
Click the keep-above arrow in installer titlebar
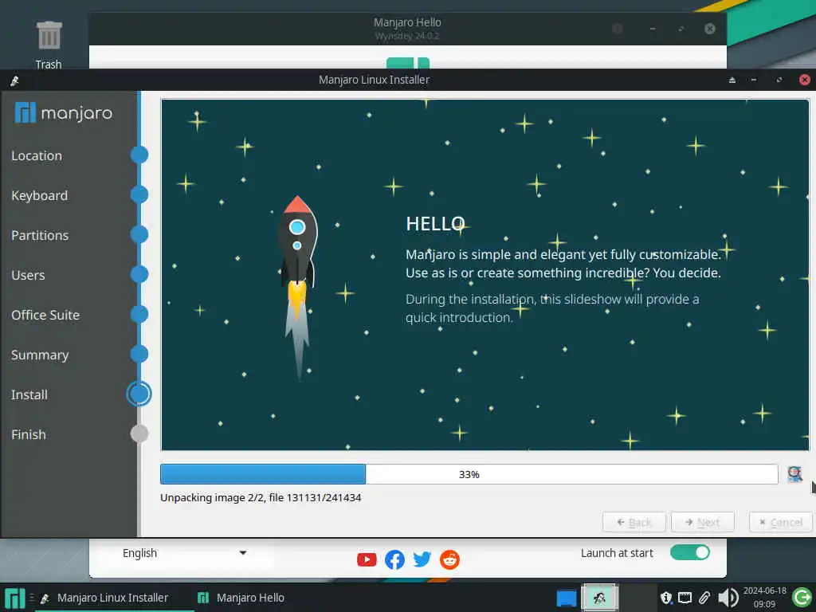coord(732,80)
